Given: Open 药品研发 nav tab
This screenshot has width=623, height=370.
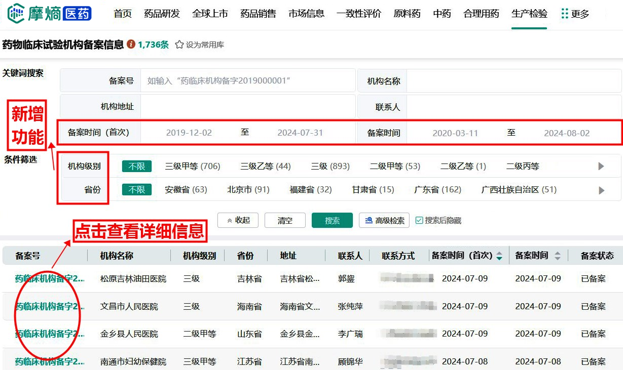Looking at the screenshot, I should (x=162, y=14).
